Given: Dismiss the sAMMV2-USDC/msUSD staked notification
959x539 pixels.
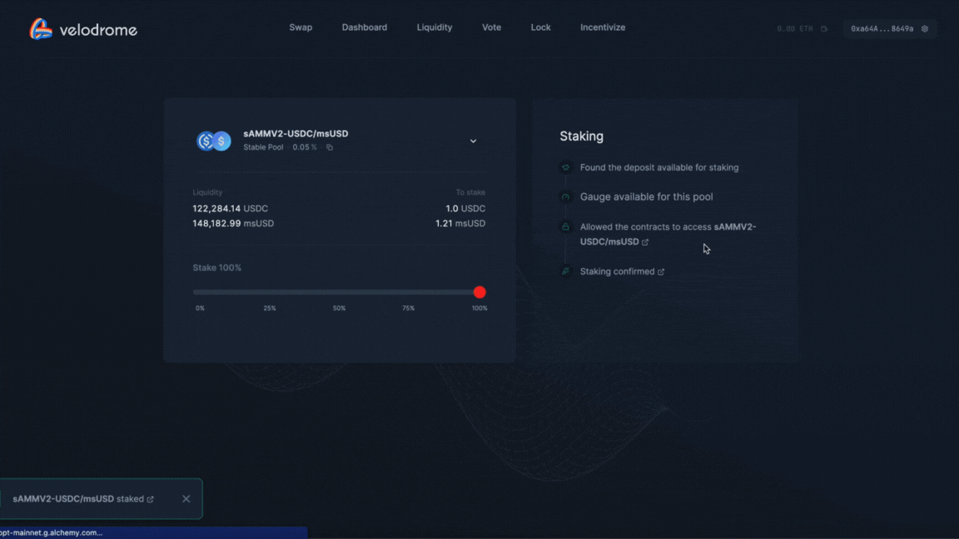Looking at the screenshot, I should 186,499.
